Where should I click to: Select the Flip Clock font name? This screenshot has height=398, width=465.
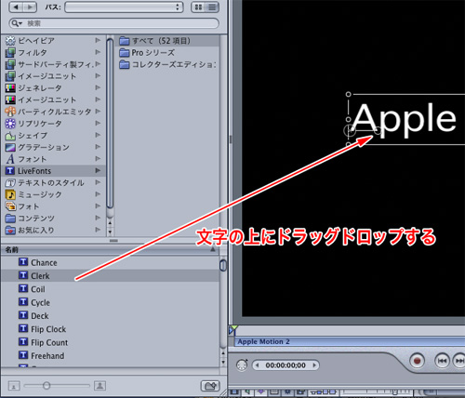(48, 329)
